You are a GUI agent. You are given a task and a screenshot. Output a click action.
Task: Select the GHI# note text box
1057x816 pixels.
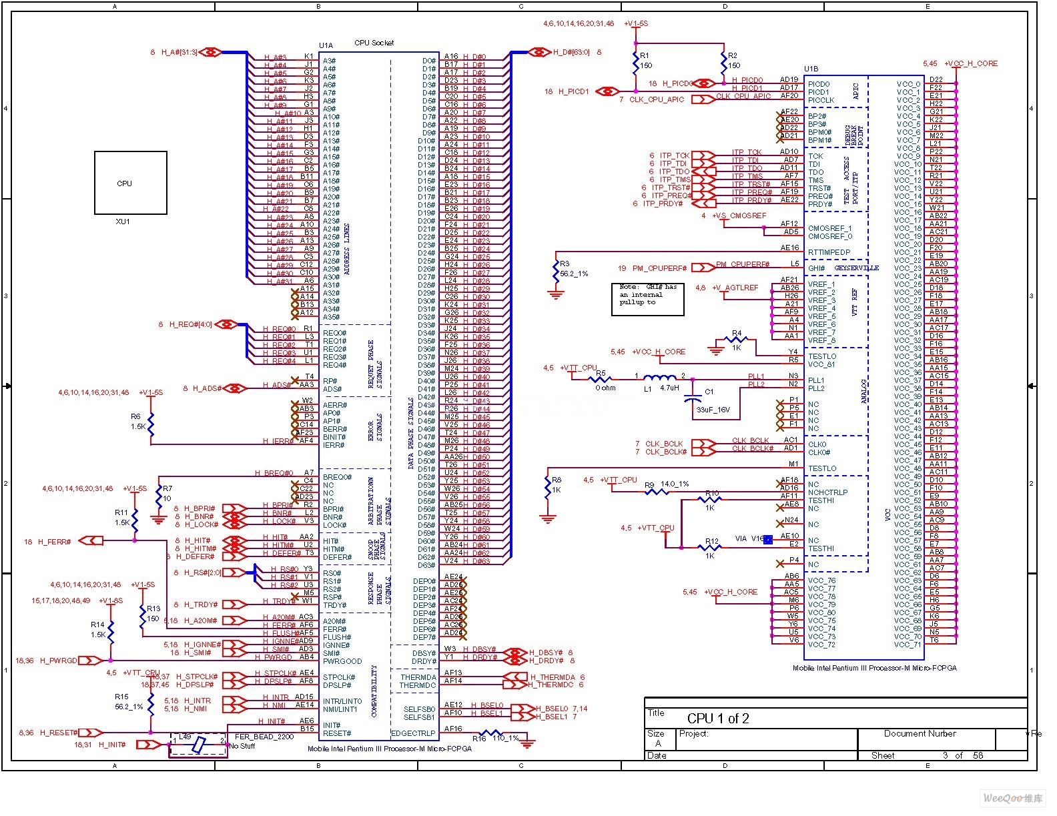click(x=647, y=299)
